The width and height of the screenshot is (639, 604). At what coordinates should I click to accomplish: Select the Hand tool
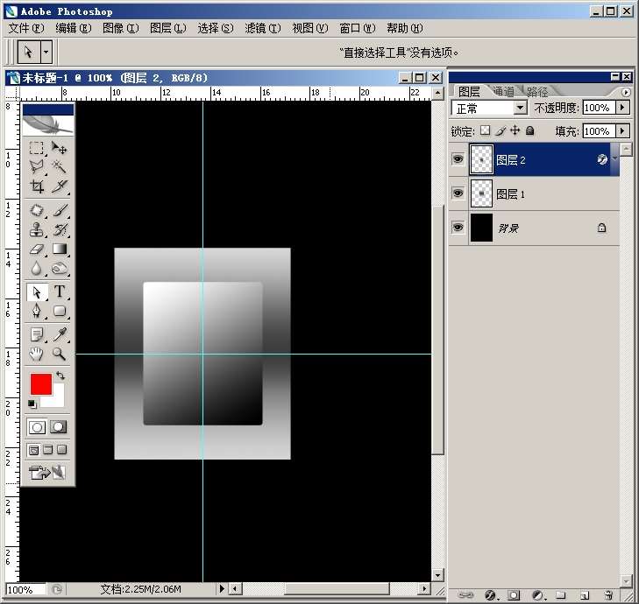tap(37, 354)
